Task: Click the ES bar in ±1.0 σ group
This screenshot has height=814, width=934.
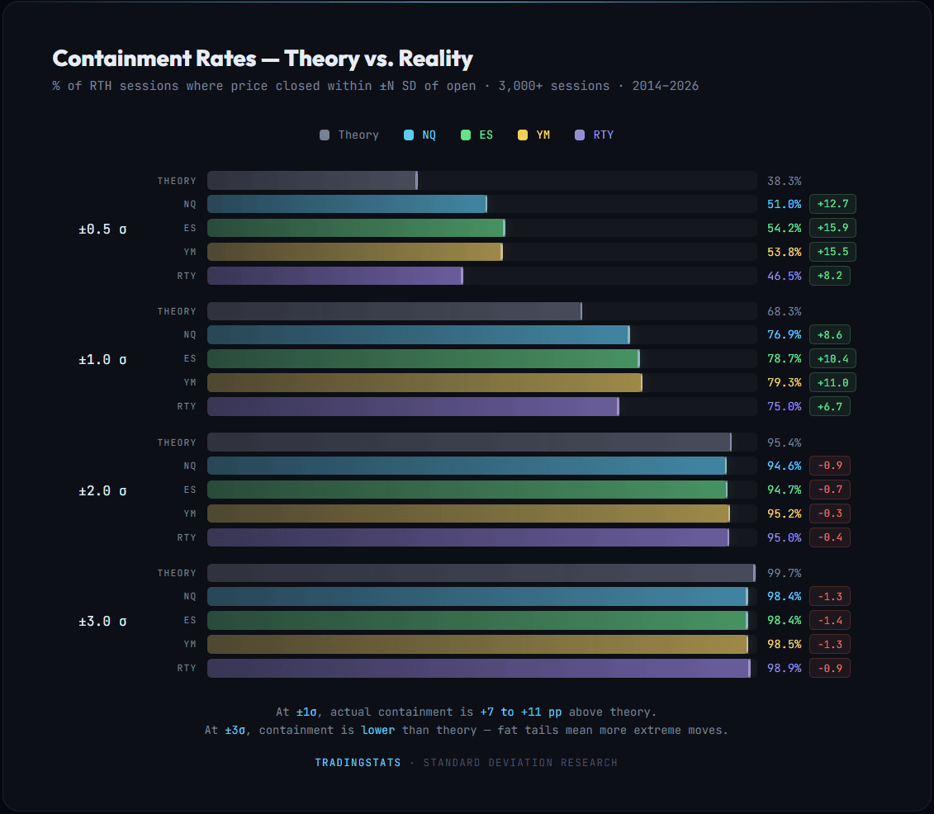Action: [423, 358]
